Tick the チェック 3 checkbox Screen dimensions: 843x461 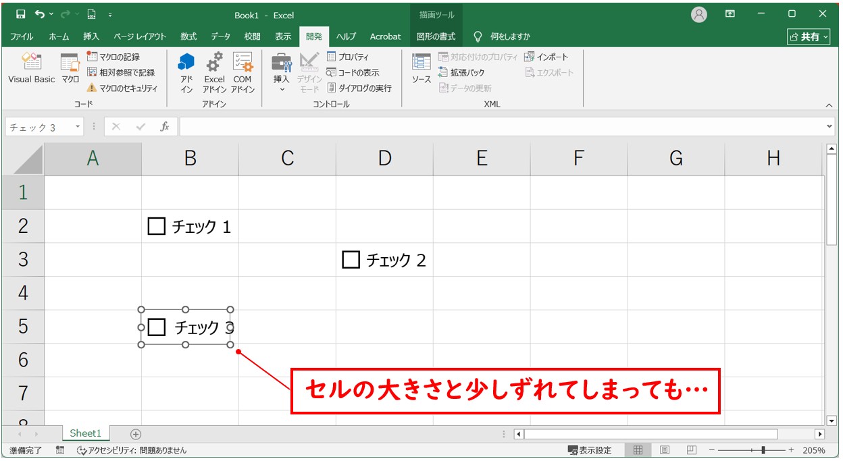[157, 327]
